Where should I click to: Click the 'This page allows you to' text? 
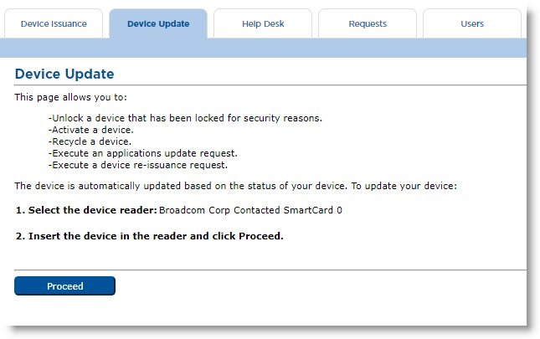click(70, 97)
